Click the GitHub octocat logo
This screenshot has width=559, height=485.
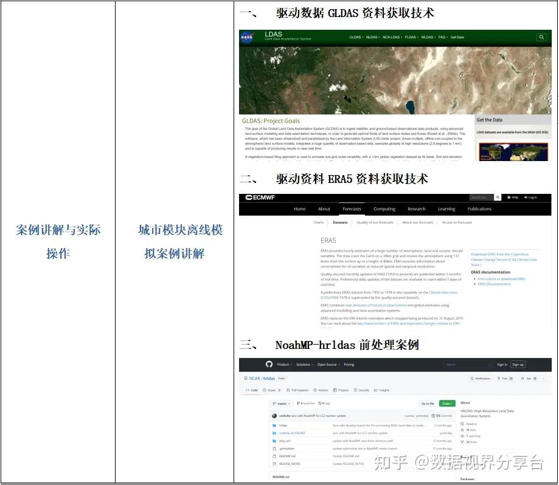point(269,365)
